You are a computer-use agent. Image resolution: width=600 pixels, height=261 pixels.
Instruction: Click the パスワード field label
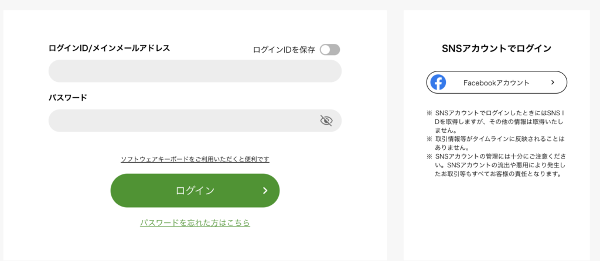[68, 98]
